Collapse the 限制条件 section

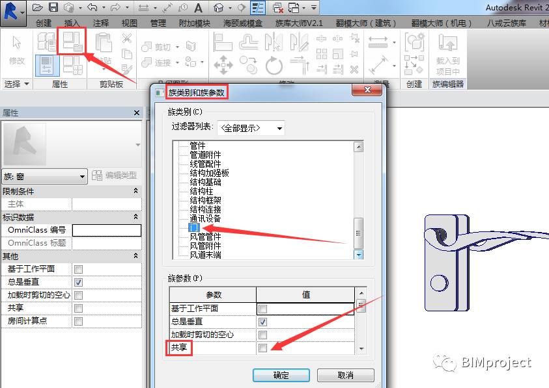(x=136, y=191)
